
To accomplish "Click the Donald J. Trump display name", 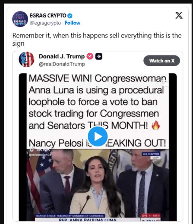I will coord(62,56).
